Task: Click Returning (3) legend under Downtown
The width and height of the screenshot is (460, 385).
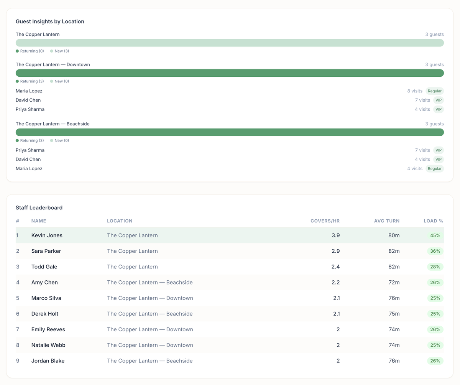Action: point(30,81)
